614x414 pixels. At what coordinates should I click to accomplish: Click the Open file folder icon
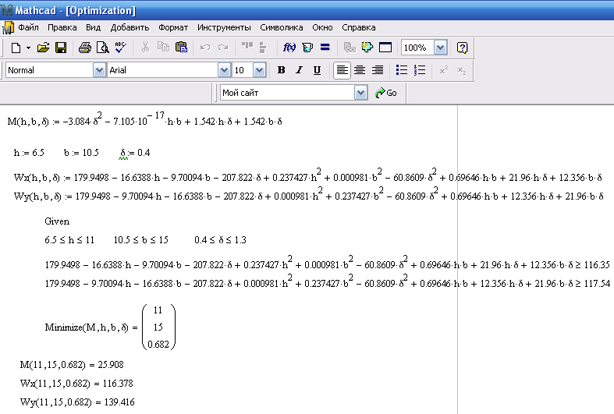[44, 48]
